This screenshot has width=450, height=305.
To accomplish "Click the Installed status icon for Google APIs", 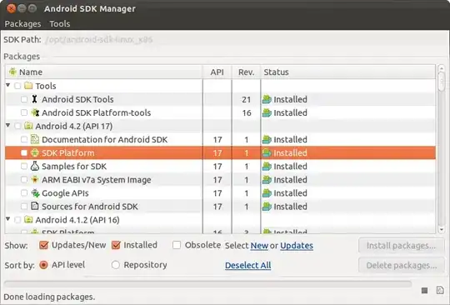I will (267, 193).
